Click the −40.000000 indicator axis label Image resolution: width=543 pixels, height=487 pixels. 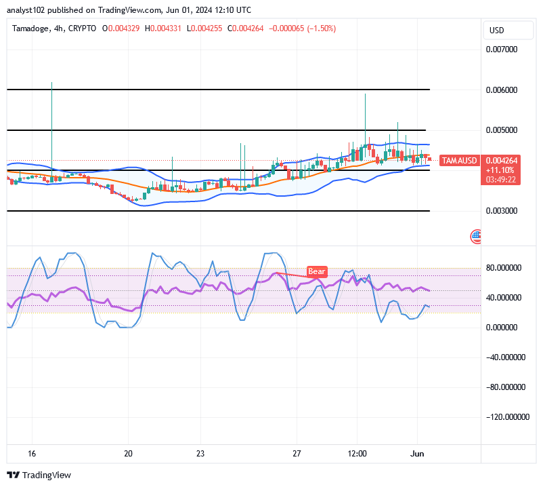point(506,357)
